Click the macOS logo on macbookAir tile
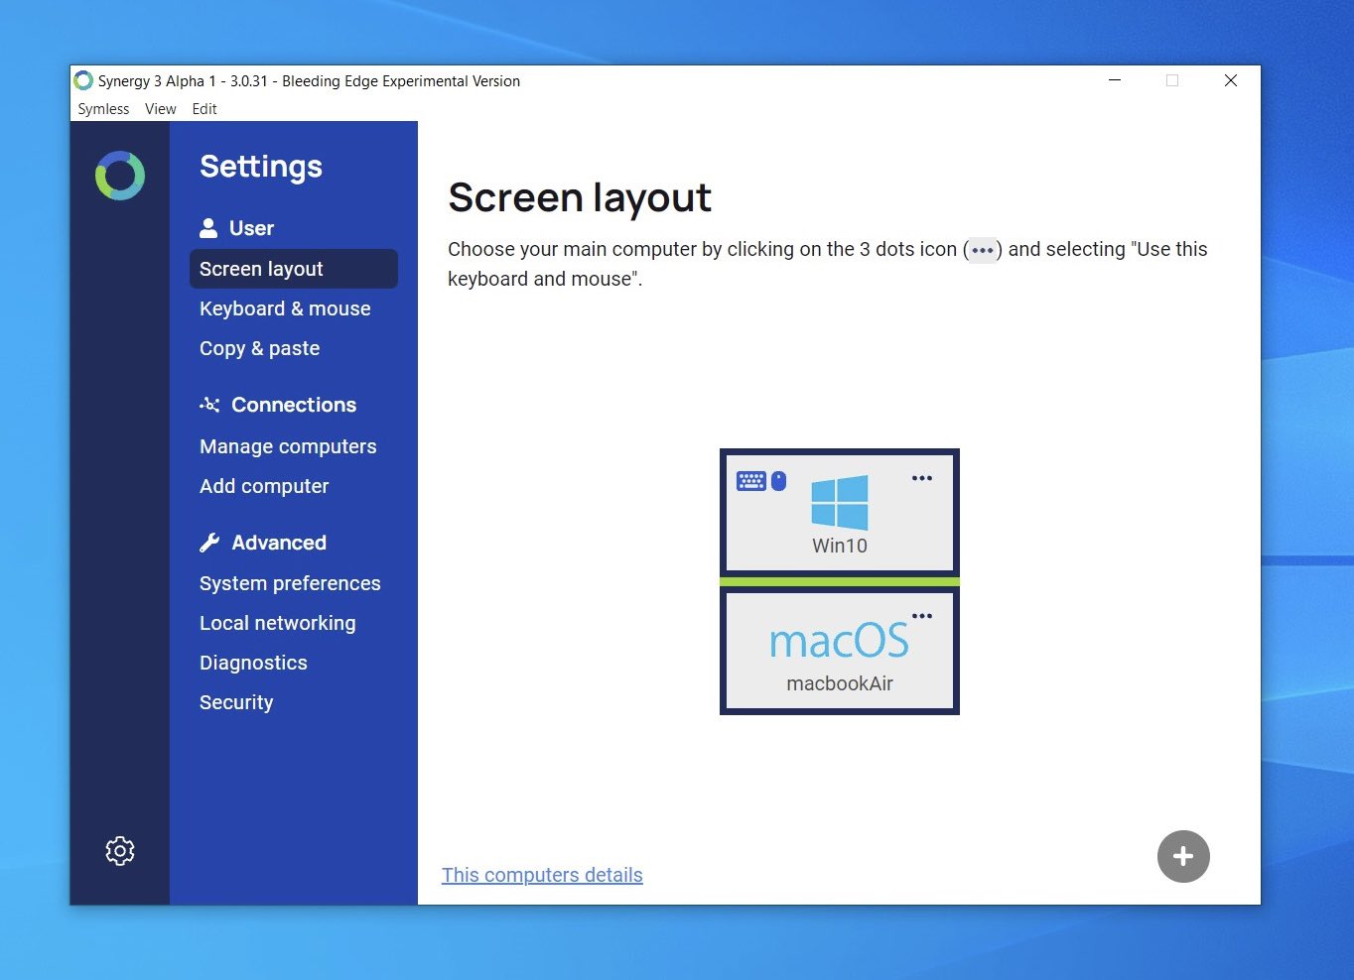Screen dimensions: 1354x980 840,641
